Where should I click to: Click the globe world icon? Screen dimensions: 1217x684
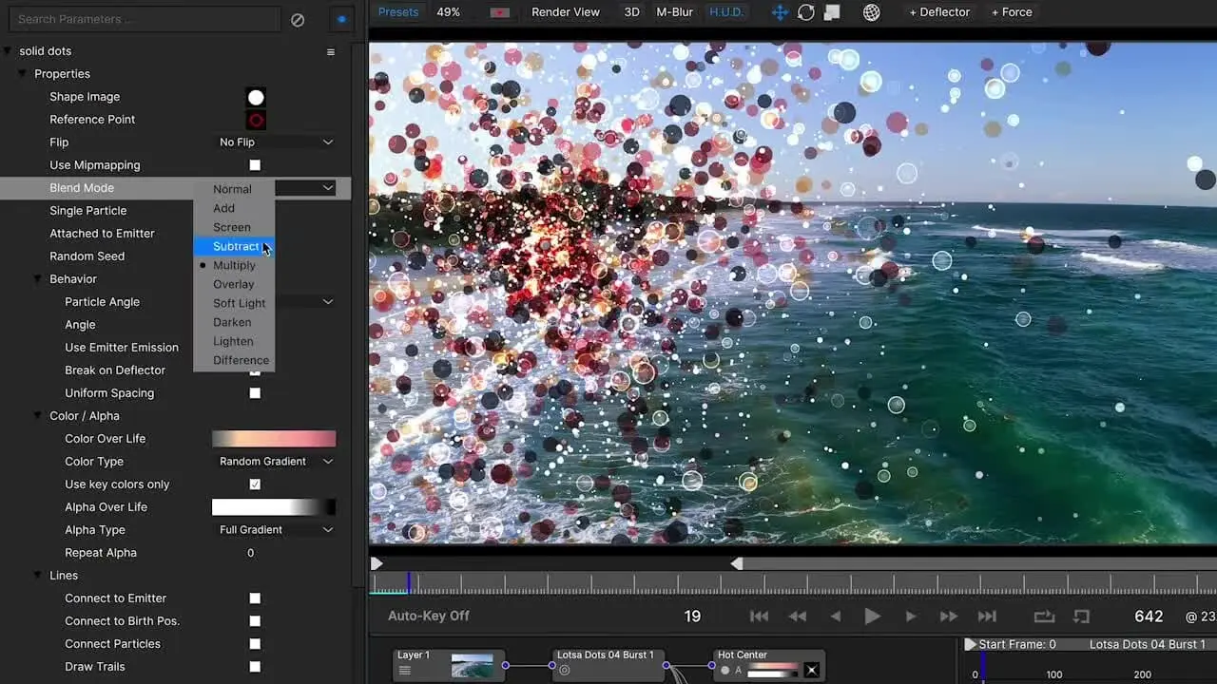871,12
